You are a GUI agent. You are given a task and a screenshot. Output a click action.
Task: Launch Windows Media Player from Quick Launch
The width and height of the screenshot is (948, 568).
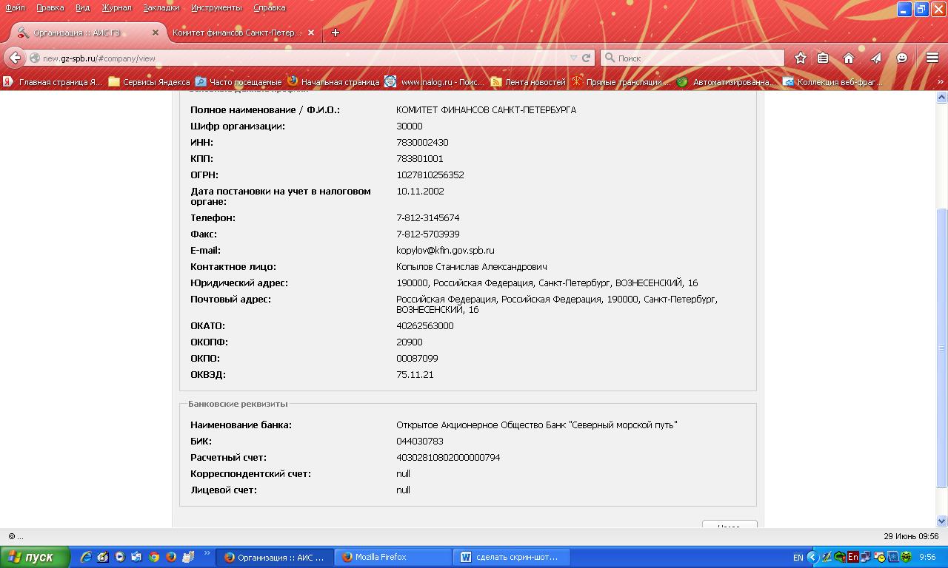point(120,557)
